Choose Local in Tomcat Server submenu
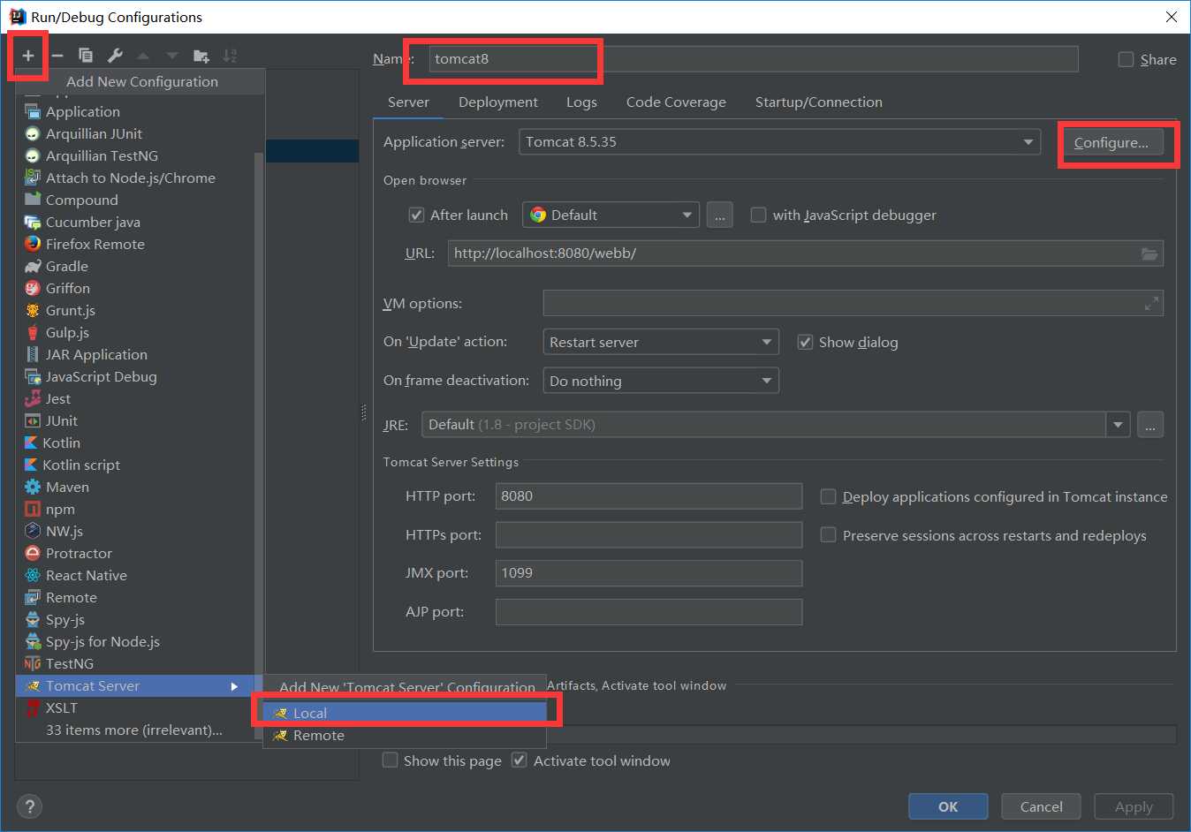Screen dimensions: 1191x832 (x=405, y=713)
